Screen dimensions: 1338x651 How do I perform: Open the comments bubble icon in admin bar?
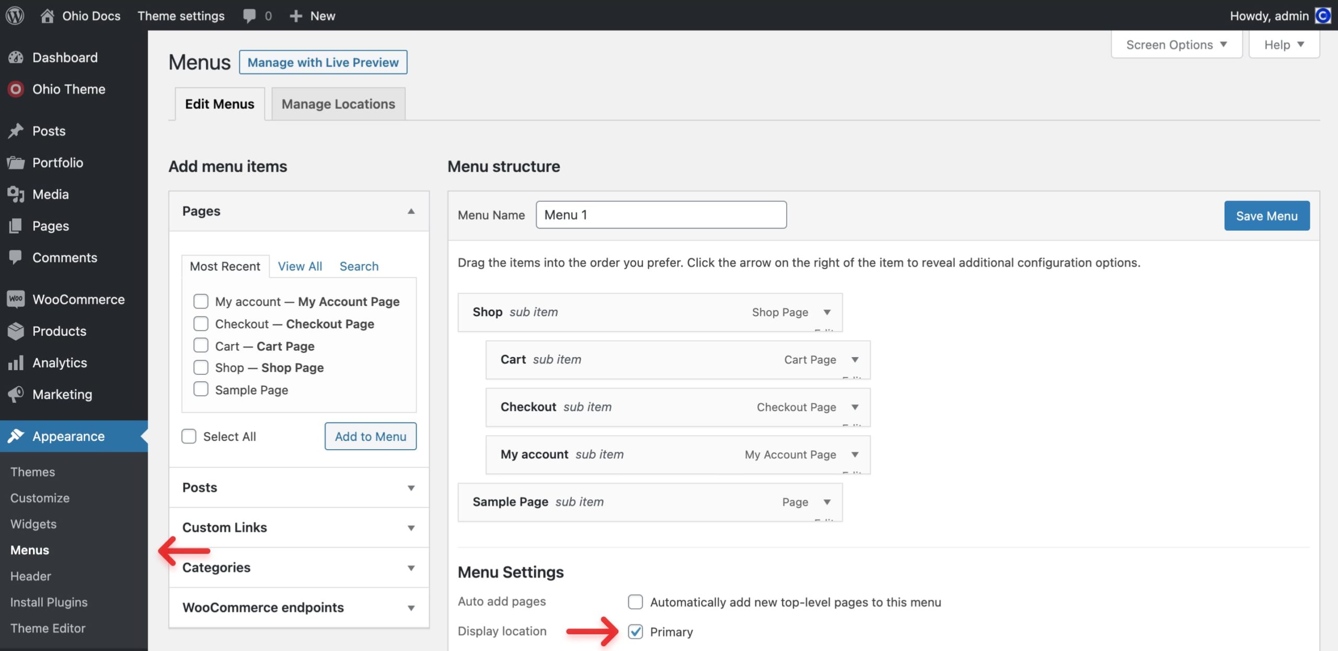(249, 16)
